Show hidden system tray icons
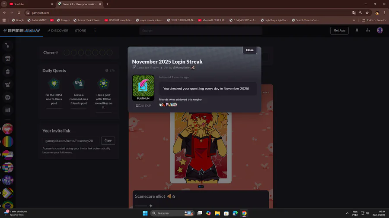Screen dimensions: 389x218 click(347, 213)
